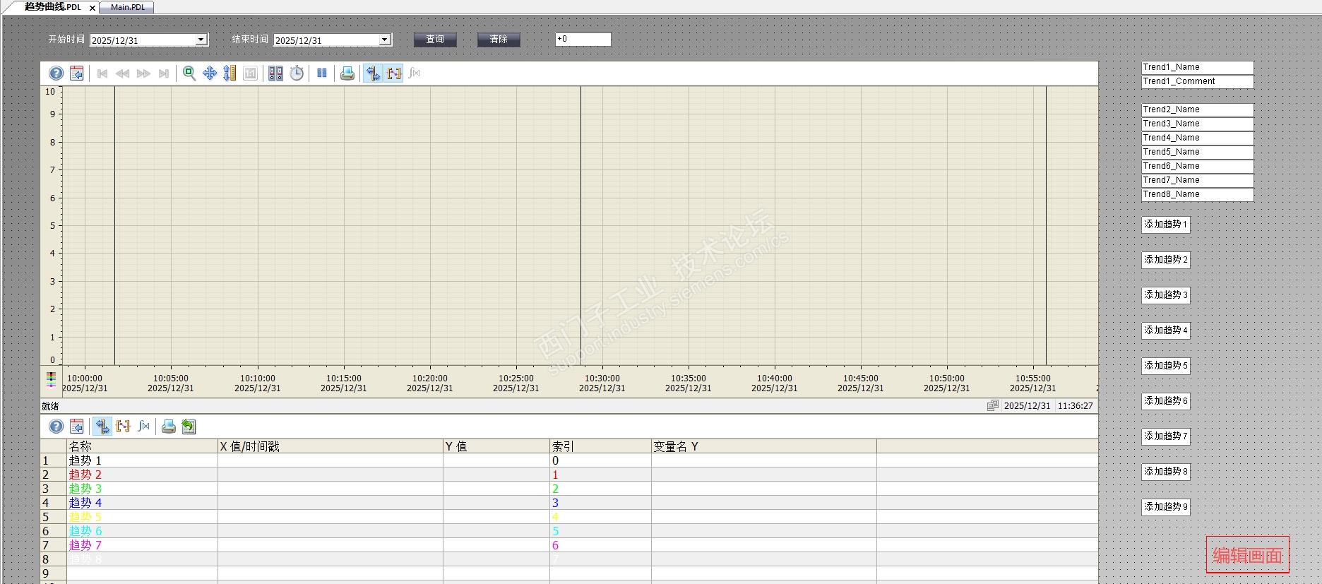Open select data connection archive icon
1322x584 pixels.
tap(276, 73)
